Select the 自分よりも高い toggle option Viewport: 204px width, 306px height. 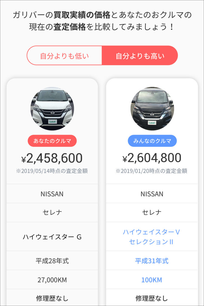(x=140, y=56)
